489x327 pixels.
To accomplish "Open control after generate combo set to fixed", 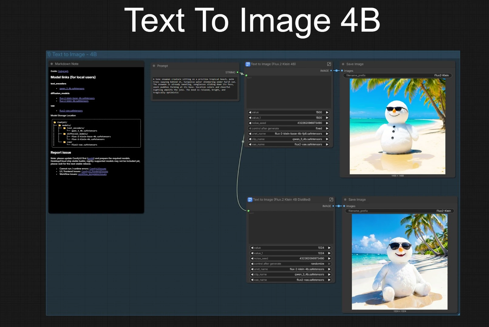I will coord(288,128).
